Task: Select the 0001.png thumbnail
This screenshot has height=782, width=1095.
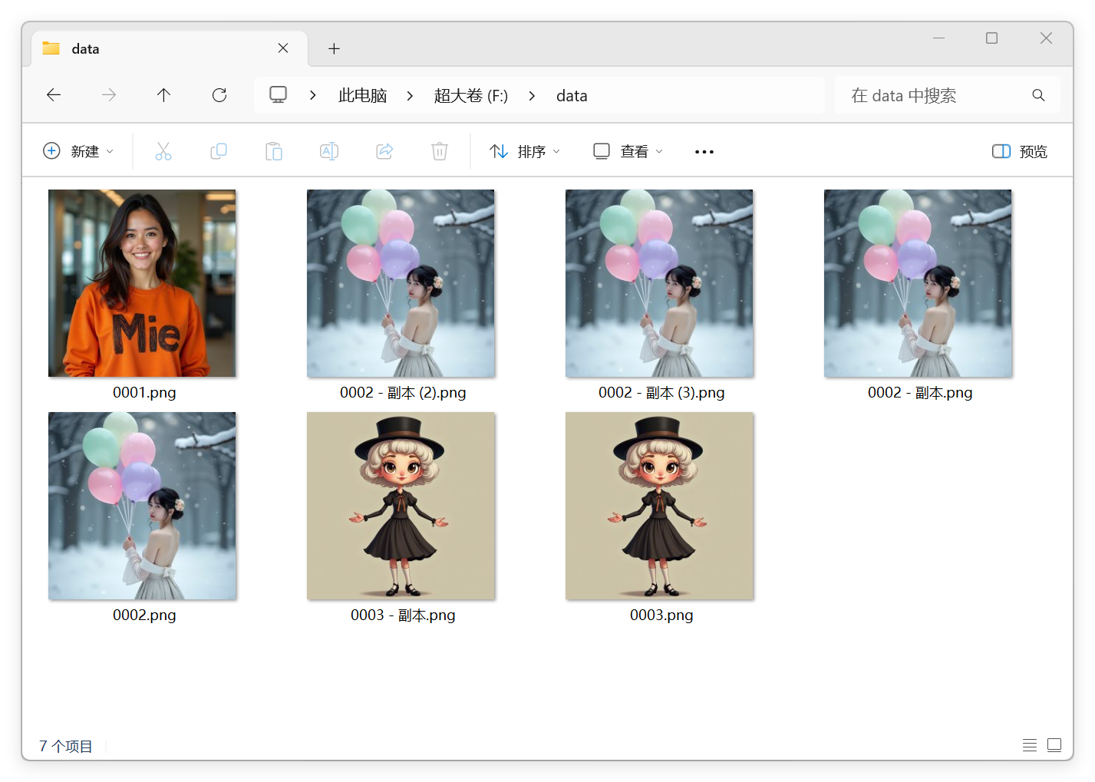Action: pyautogui.click(x=142, y=283)
